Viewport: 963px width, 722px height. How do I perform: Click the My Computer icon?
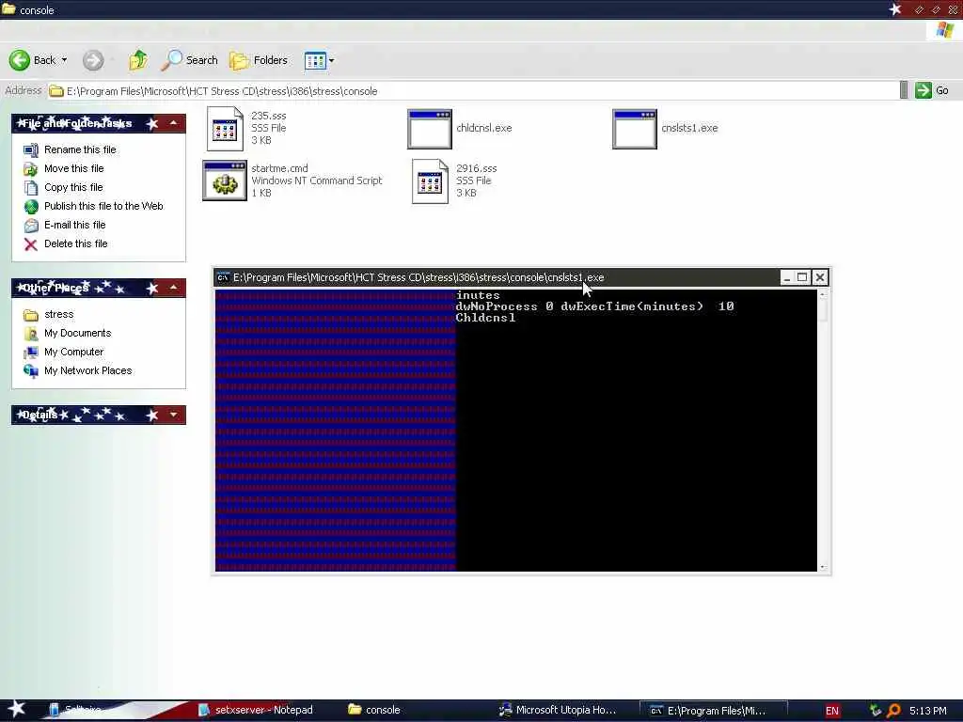[31, 353]
